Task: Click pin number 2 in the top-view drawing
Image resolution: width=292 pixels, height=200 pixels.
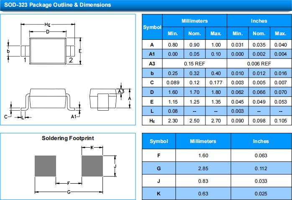Action: point(71,60)
